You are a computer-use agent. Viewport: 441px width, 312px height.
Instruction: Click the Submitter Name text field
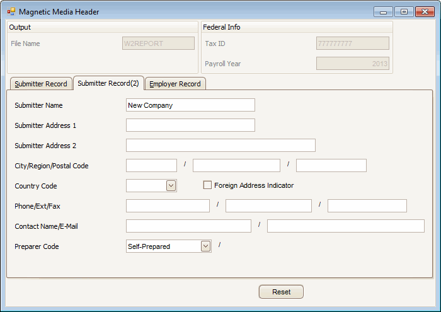pyautogui.click(x=190, y=105)
